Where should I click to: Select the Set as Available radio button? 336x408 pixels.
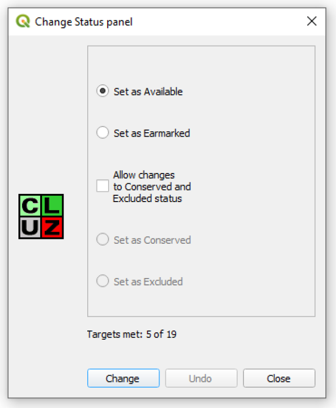[x=102, y=91]
